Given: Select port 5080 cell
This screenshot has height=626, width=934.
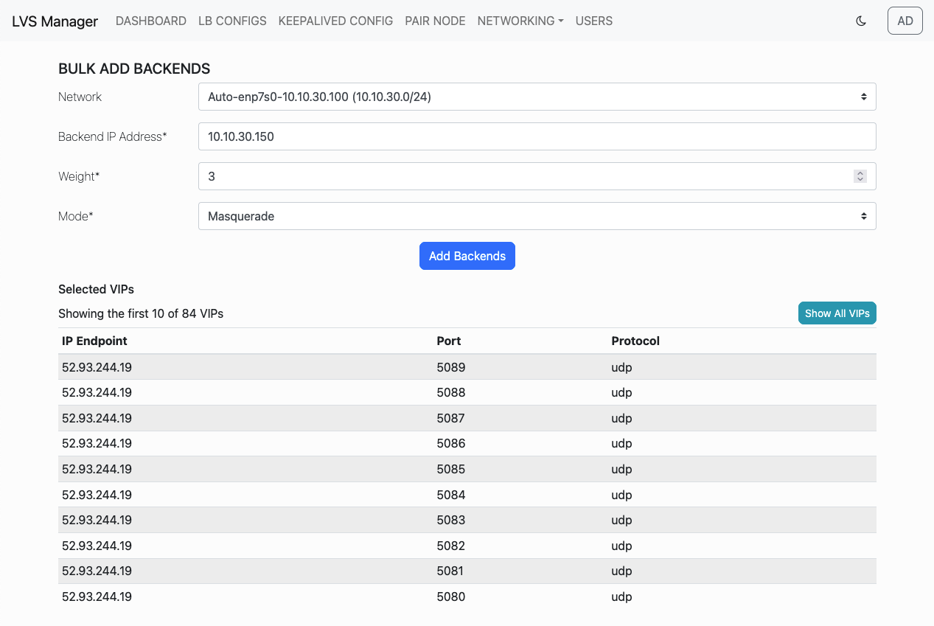Looking at the screenshot, I should coord(451,597).
